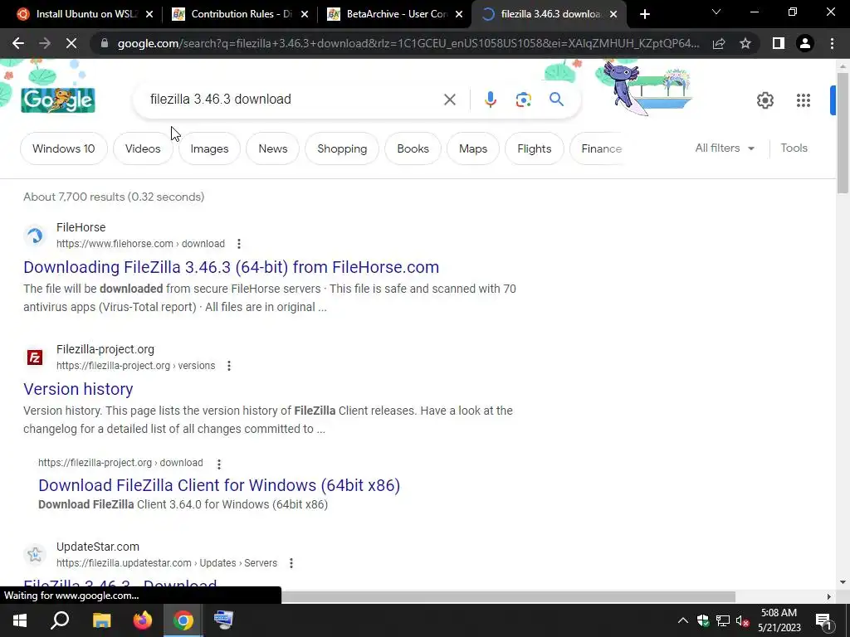Filter results by Windows 10 chip

(x=63, y=148)
